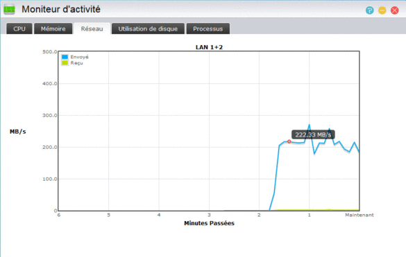Click the red data point marker on graph

pyautogui.click(x=289, y=141)
